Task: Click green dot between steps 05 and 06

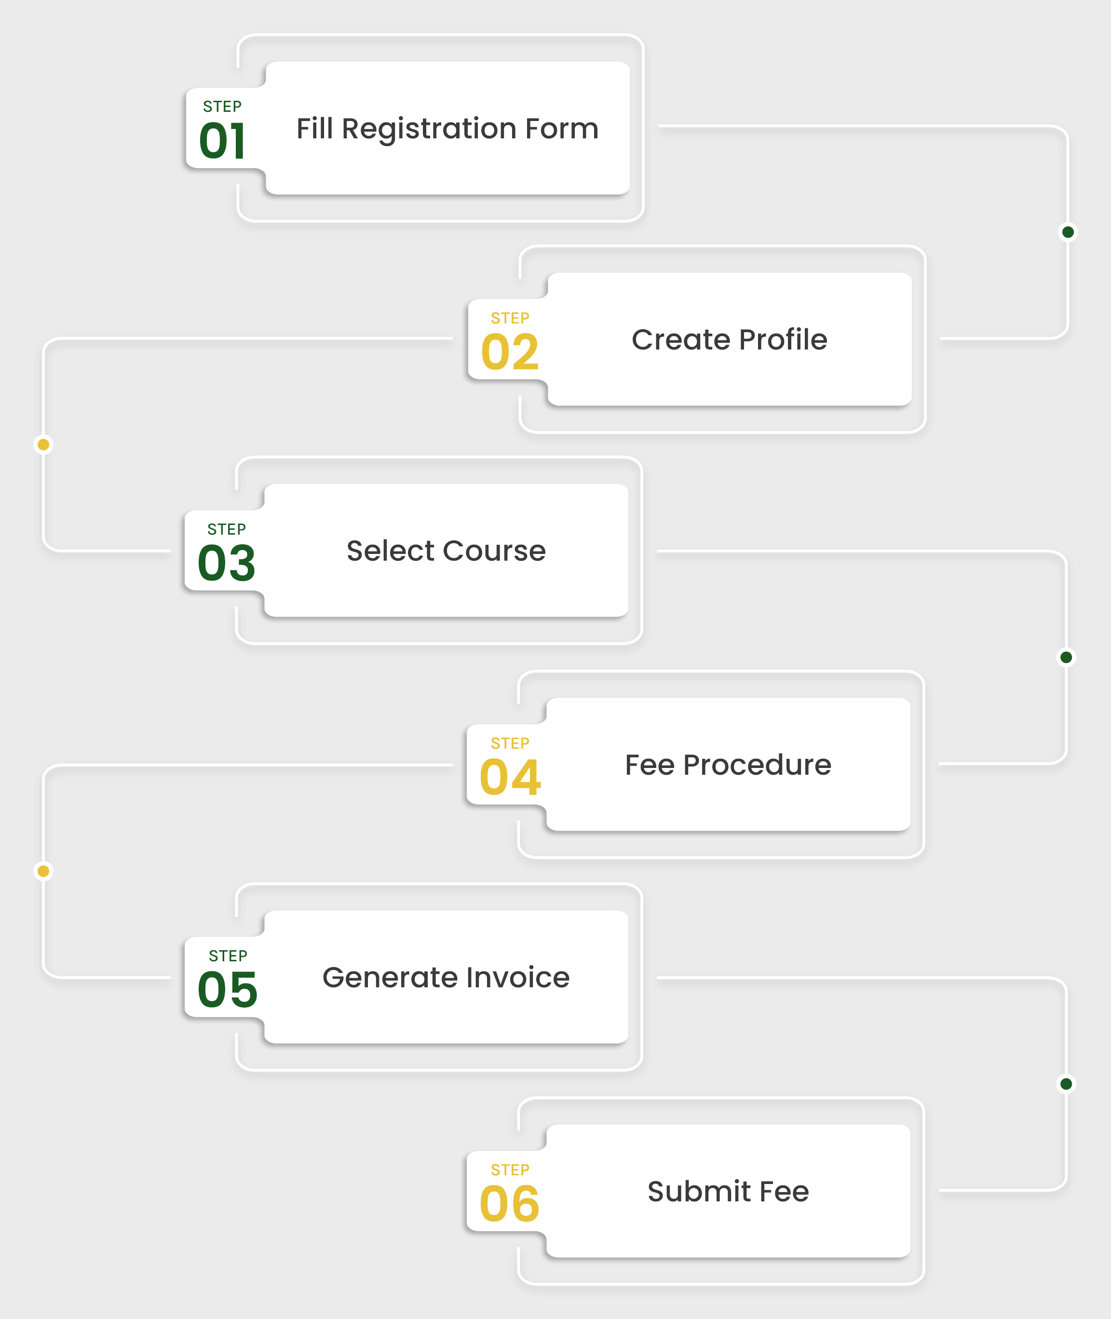Action: click(1066, 1084)
